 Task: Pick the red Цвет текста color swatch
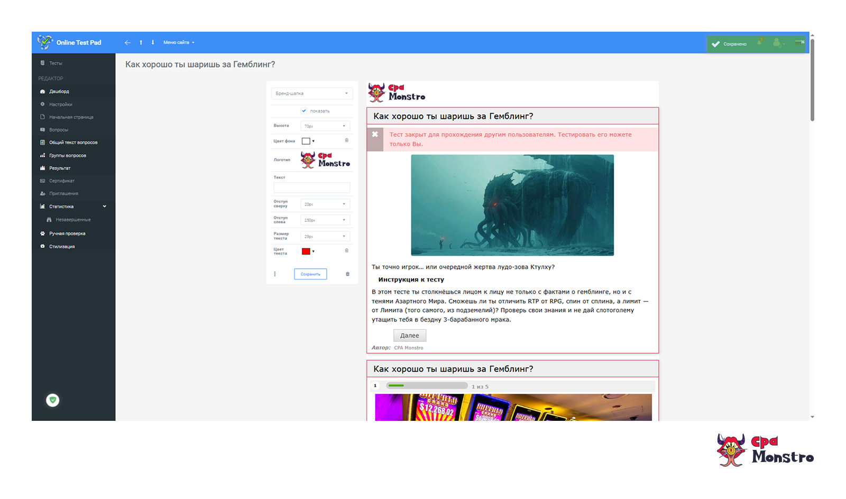coord(306,251)
